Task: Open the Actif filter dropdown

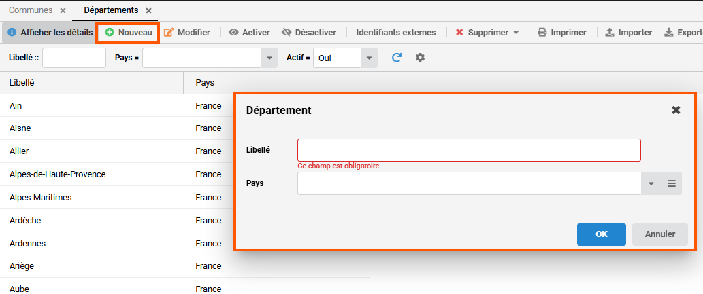Action: point(369,58)
